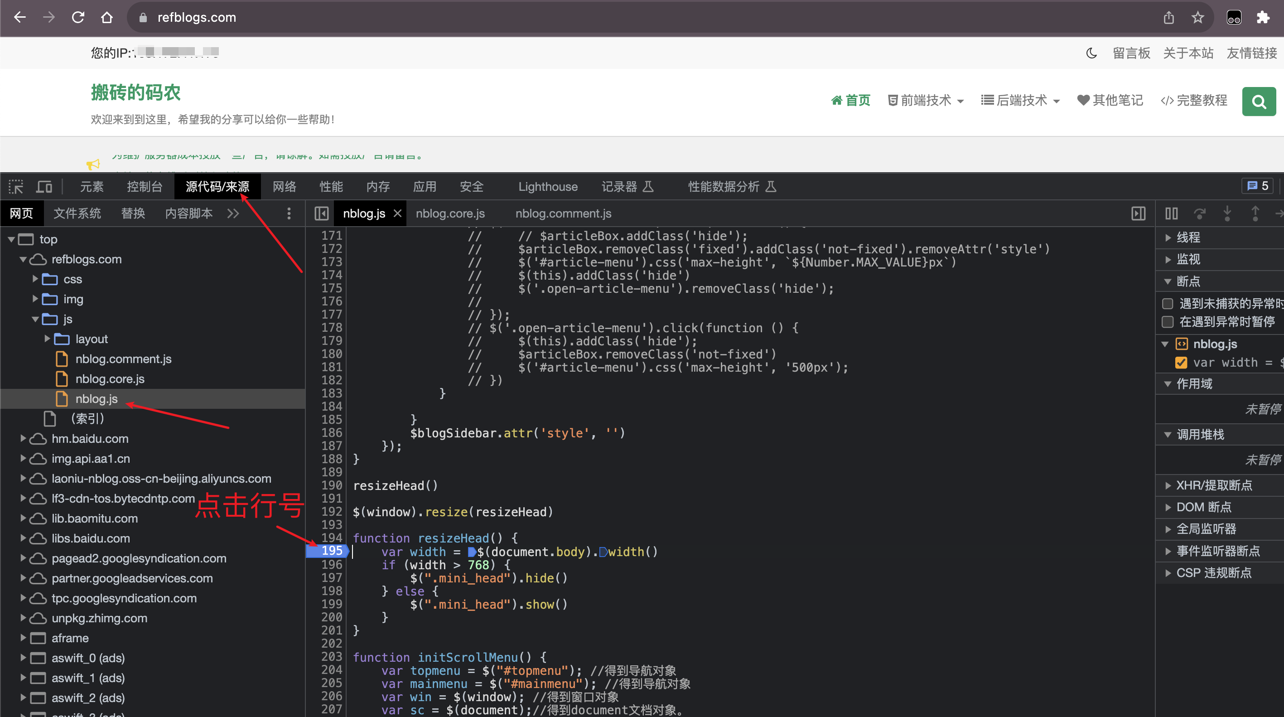Bookmark this page with star icon
The width and height of the screenshot is (1284, 717).
1198,18
